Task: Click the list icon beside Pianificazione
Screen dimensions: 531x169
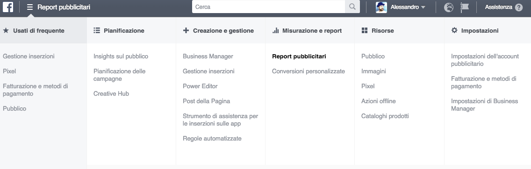Action: (97, 30)
